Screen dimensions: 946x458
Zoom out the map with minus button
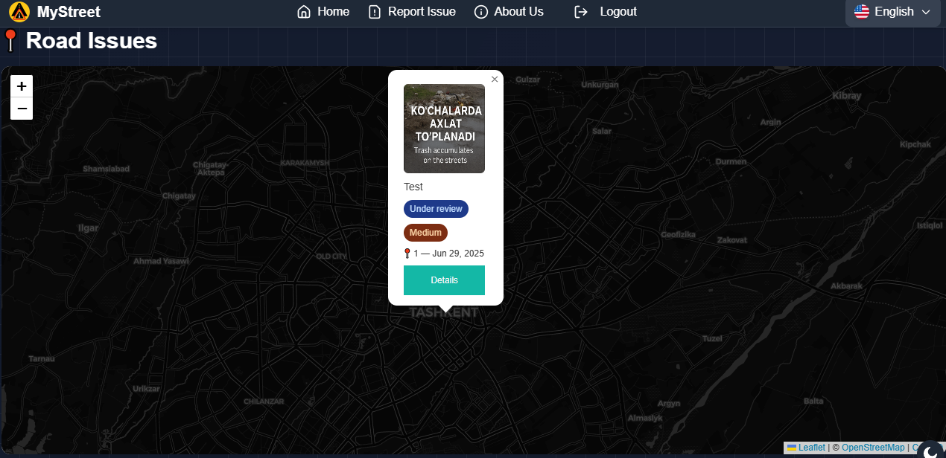22,109
